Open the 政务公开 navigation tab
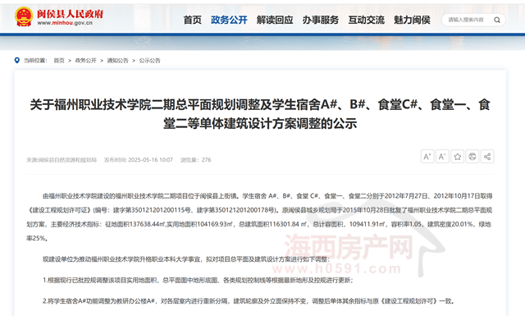 (229, 20)
